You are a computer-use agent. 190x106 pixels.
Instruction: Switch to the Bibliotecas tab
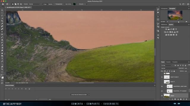point(164,24)
